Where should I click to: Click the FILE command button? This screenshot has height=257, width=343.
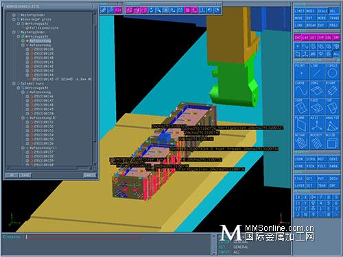pos(298,178)
